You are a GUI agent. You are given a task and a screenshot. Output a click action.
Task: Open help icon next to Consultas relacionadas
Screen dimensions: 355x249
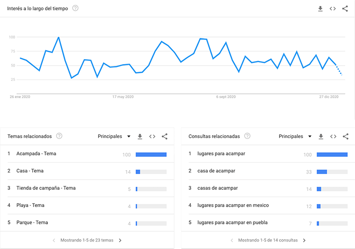coord(247,136)
